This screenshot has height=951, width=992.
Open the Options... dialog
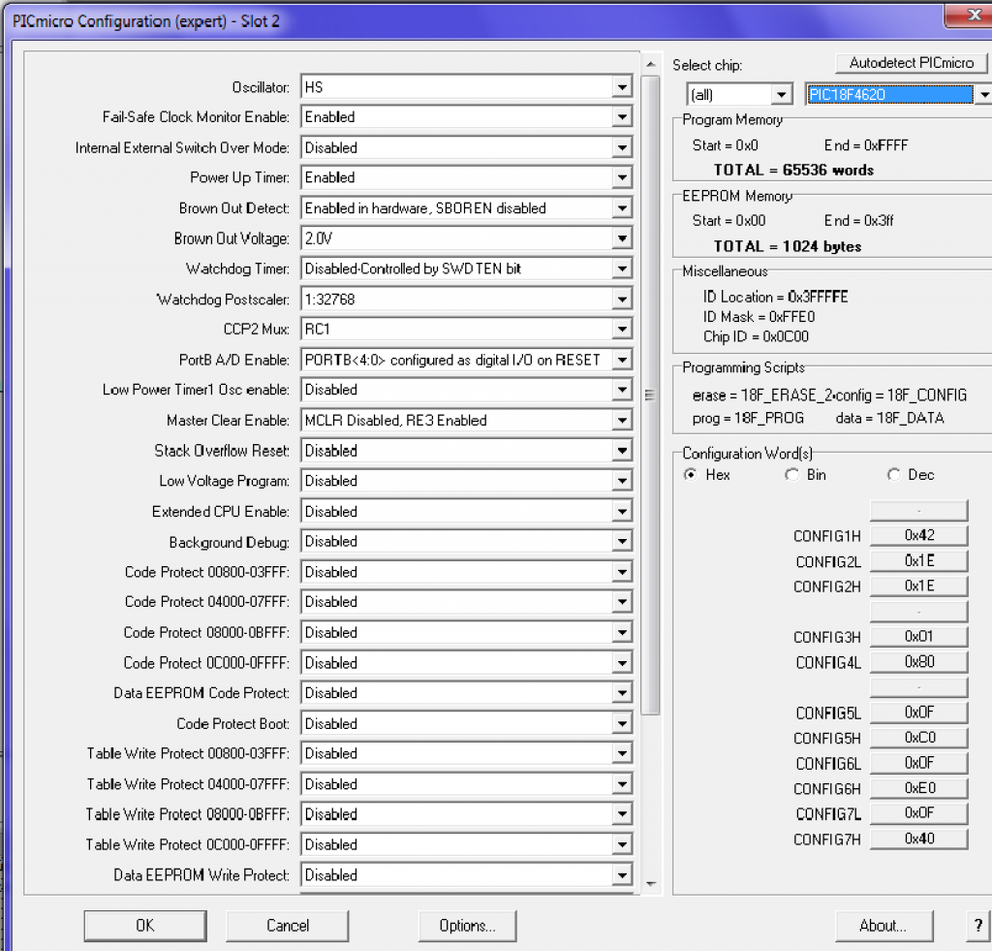(467, 925)
